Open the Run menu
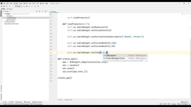Viewport: 191px width, 107px height. point(30,4)
